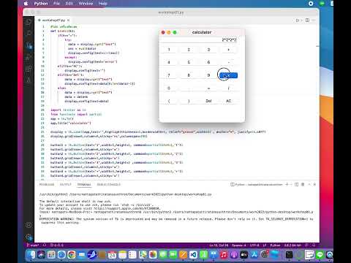The image size is (351, 263).
Task: Click the calculator close parenthesis button
Action: [189, 101]
